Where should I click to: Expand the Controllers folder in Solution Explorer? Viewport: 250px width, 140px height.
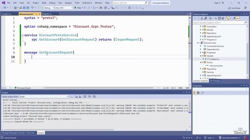coord(200,26)
